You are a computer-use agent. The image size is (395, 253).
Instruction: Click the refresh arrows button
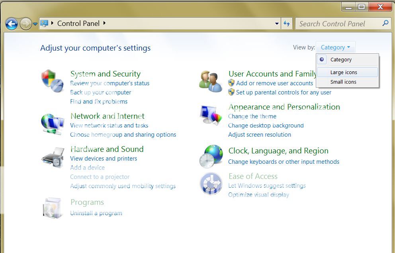point(287,24)
